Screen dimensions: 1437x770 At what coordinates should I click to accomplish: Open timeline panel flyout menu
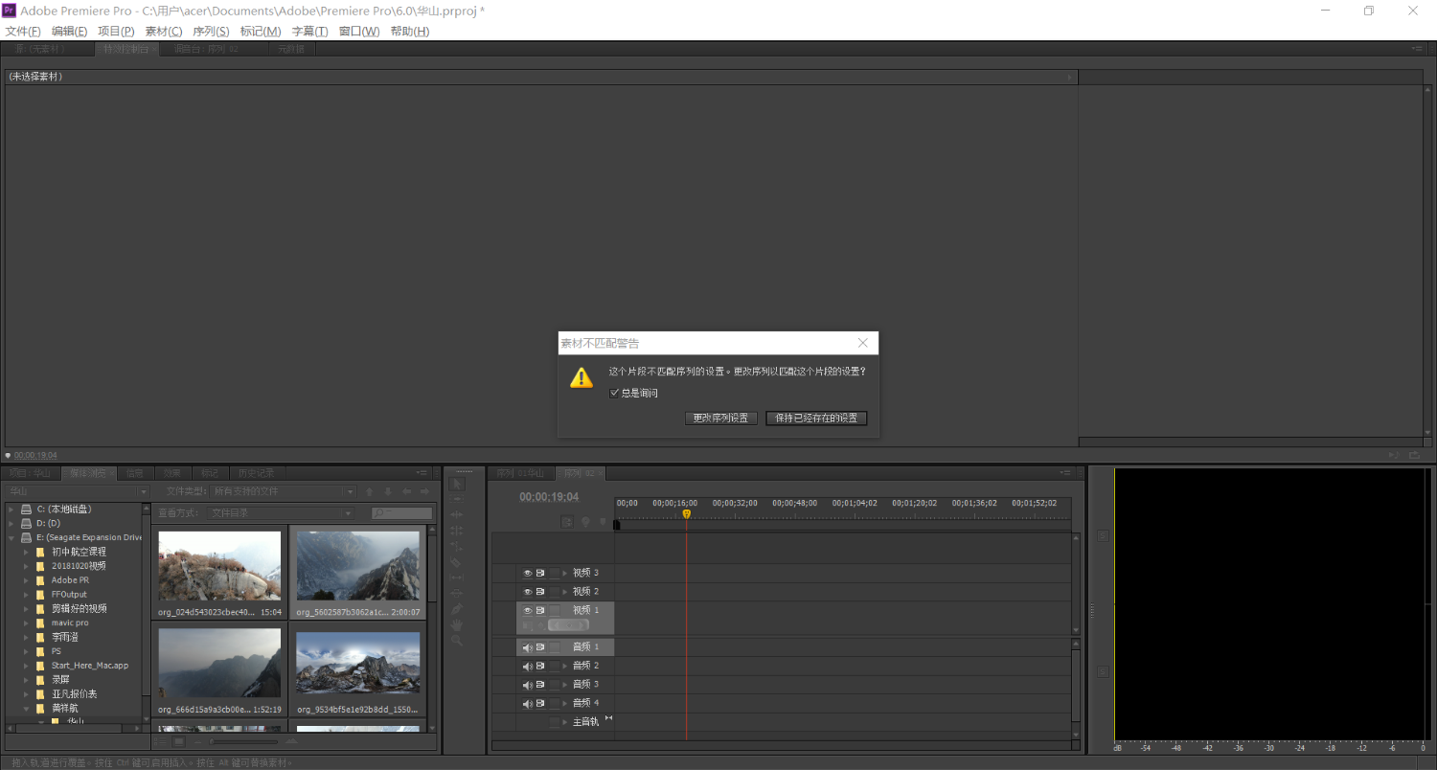click(x=1065, y=472)
